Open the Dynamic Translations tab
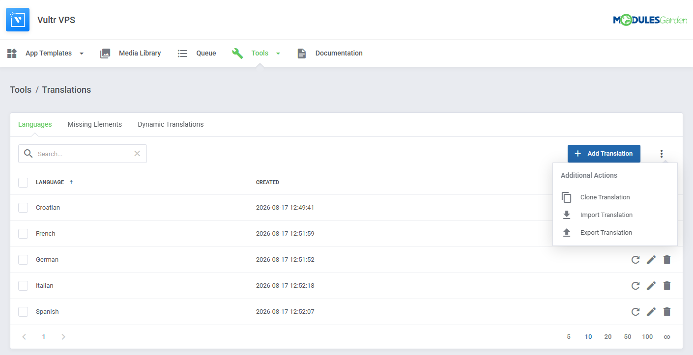 [171, 124]
